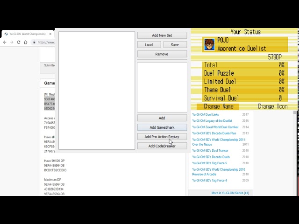Screen dimensions: 299x224
Task: Click the padlock site info icon
Action: (34, 42)
